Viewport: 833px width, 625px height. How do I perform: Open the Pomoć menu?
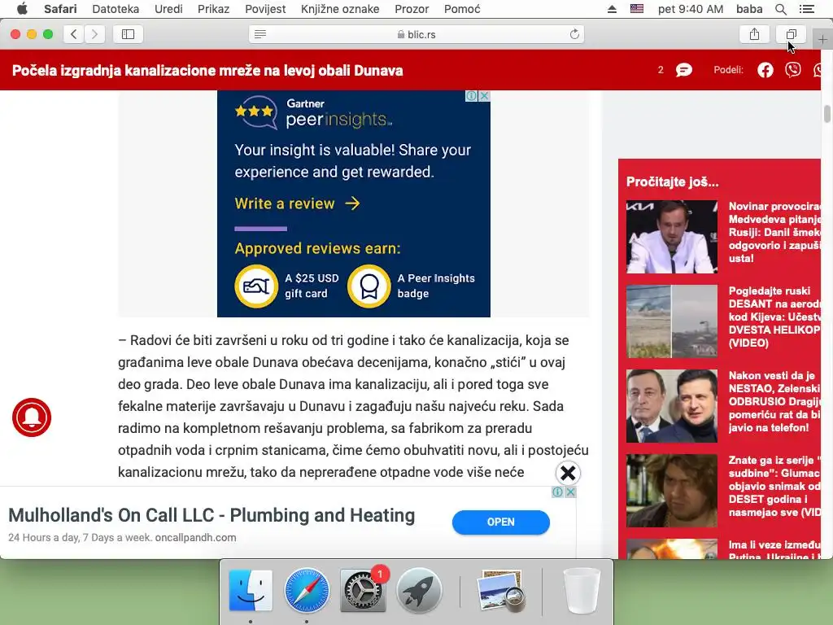point(462,9)
